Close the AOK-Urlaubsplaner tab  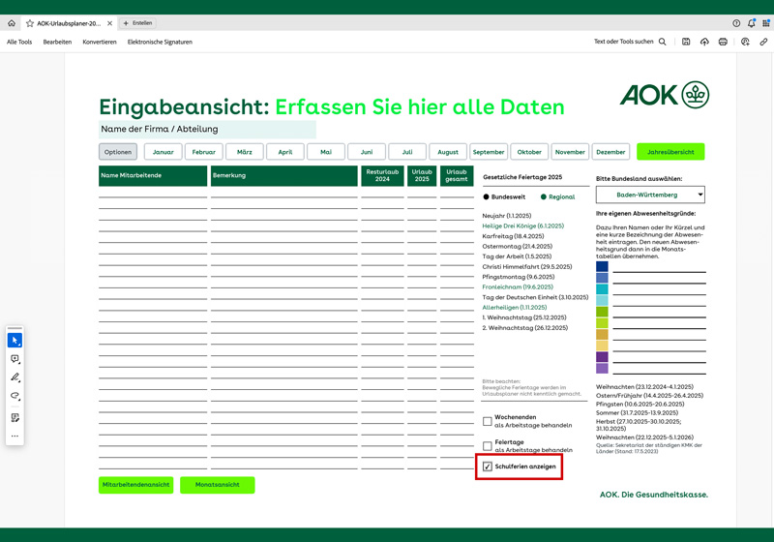click(x=109, y=23)
